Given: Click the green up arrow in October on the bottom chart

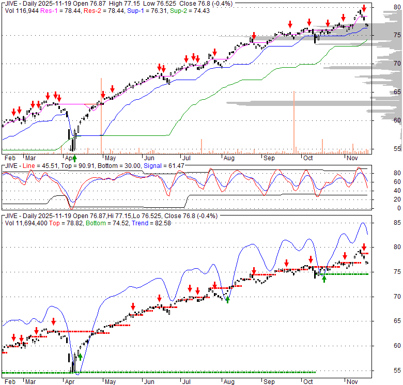Looking at the screenshot, I should pyautogui.click(x=324, y=279).
